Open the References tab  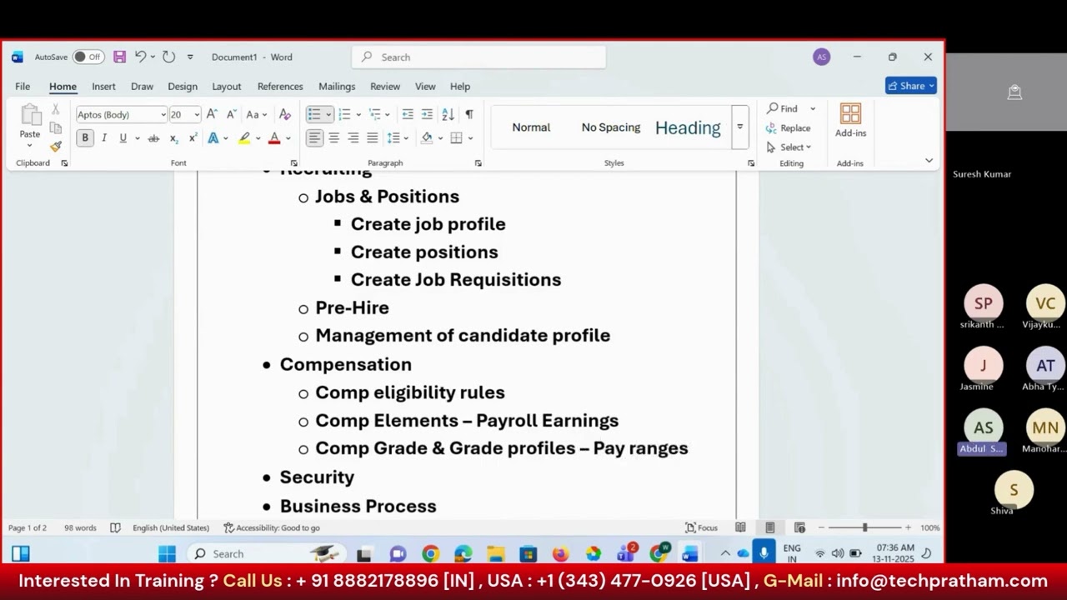click(280, 87)
